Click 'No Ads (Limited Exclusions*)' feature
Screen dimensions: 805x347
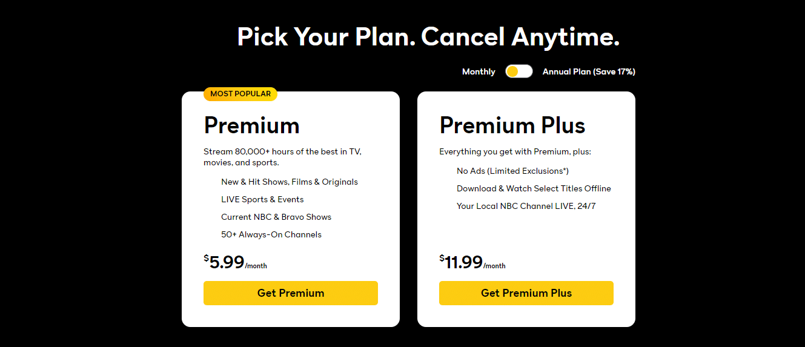[512, 171]
